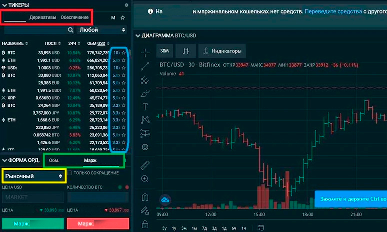Open the Рыночный order type dropdown
The image size is (387, 232).
(x=33, y=176)
